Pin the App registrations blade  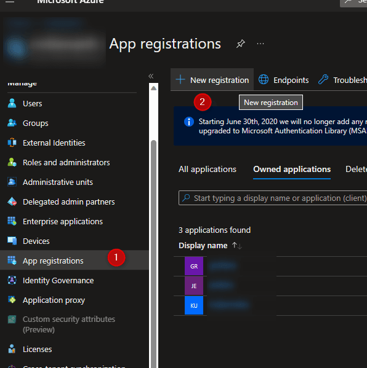pyautogui.click(x=240, y=44)
